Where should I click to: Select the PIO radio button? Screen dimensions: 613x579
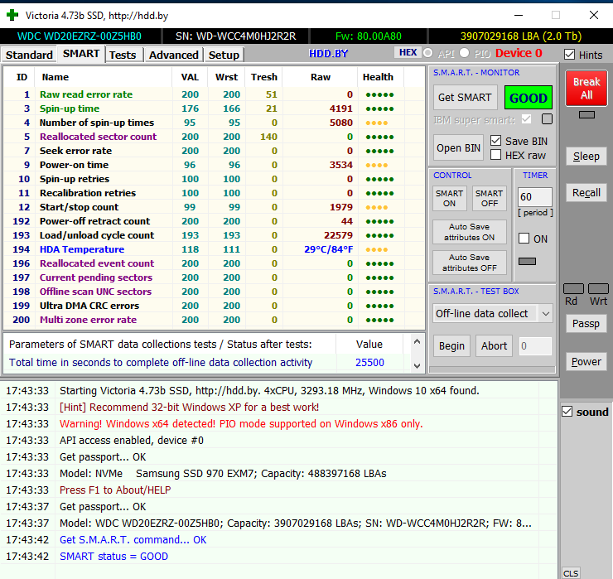(464, 53)
